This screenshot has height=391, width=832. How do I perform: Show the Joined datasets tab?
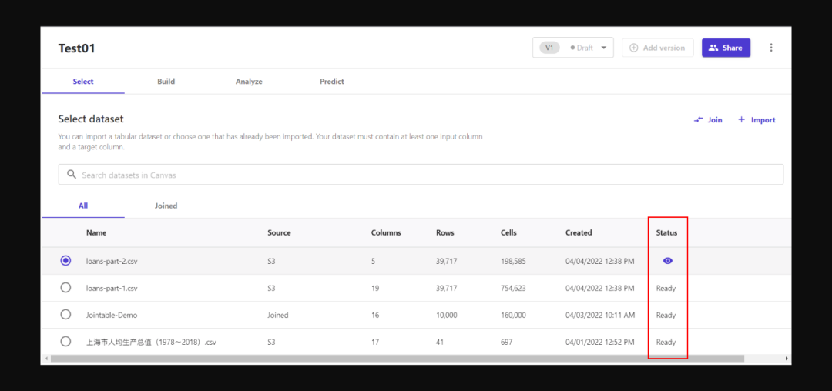click(166, 206)
